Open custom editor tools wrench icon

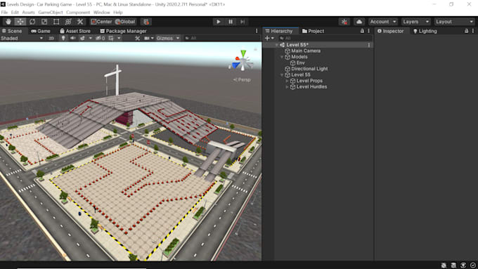coord(80,22)
